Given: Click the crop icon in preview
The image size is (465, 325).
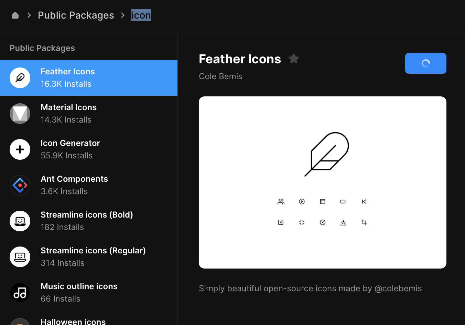Looking at the screenshot, I should pyautogui.click(x=364, y=222).
